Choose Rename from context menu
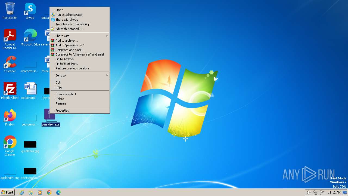Image resolution: width=348 pixels, height=196 pixels. 80,103
